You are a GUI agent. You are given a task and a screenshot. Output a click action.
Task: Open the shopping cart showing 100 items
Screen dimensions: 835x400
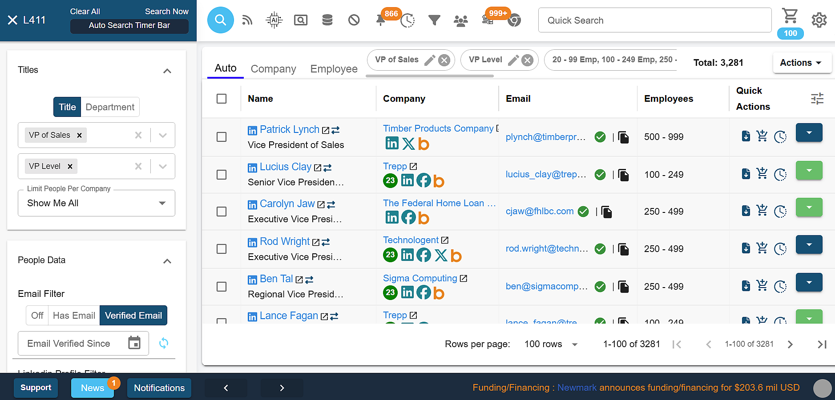(790, 16)
